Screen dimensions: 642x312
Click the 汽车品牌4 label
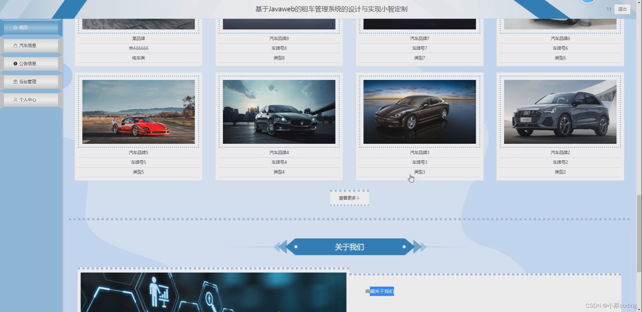279,152
